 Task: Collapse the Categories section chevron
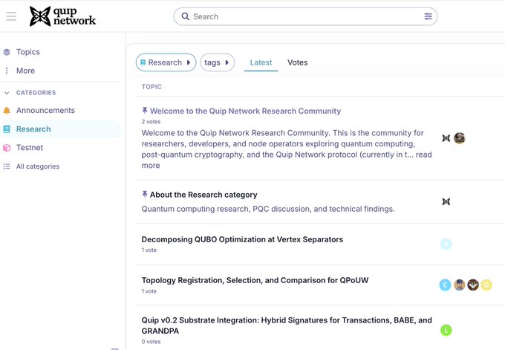click(7, 93)
